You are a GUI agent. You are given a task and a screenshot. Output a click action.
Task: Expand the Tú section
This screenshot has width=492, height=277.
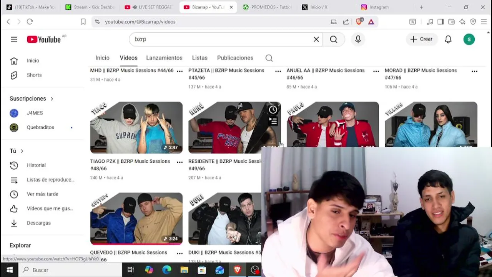point(17,151)
